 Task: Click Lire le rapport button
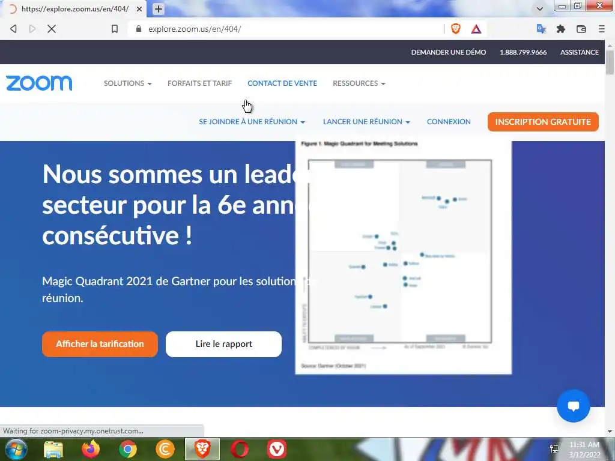pyautogui.click(x=223, y=344)
